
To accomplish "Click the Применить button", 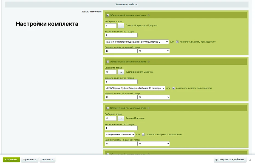I will coord(30,159).
